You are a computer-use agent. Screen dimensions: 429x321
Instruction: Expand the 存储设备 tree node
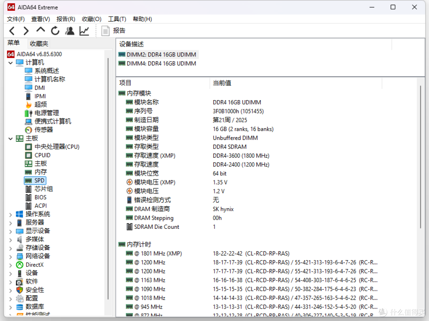click(10, 248)
